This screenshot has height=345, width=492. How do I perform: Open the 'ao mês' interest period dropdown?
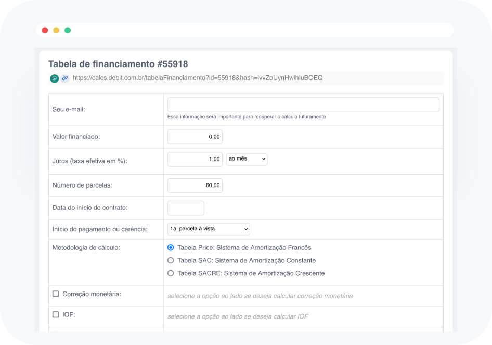point(247,159)
